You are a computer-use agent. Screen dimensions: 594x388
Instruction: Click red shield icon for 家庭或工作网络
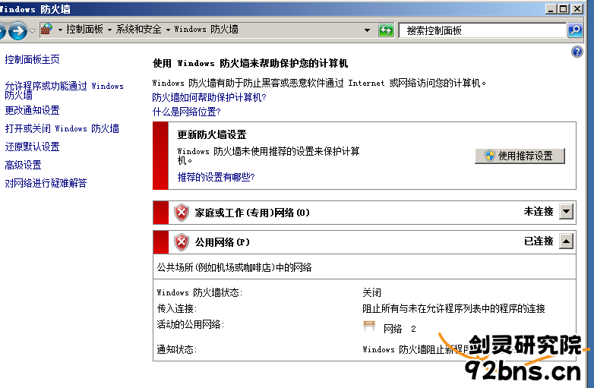coord(182,213)
